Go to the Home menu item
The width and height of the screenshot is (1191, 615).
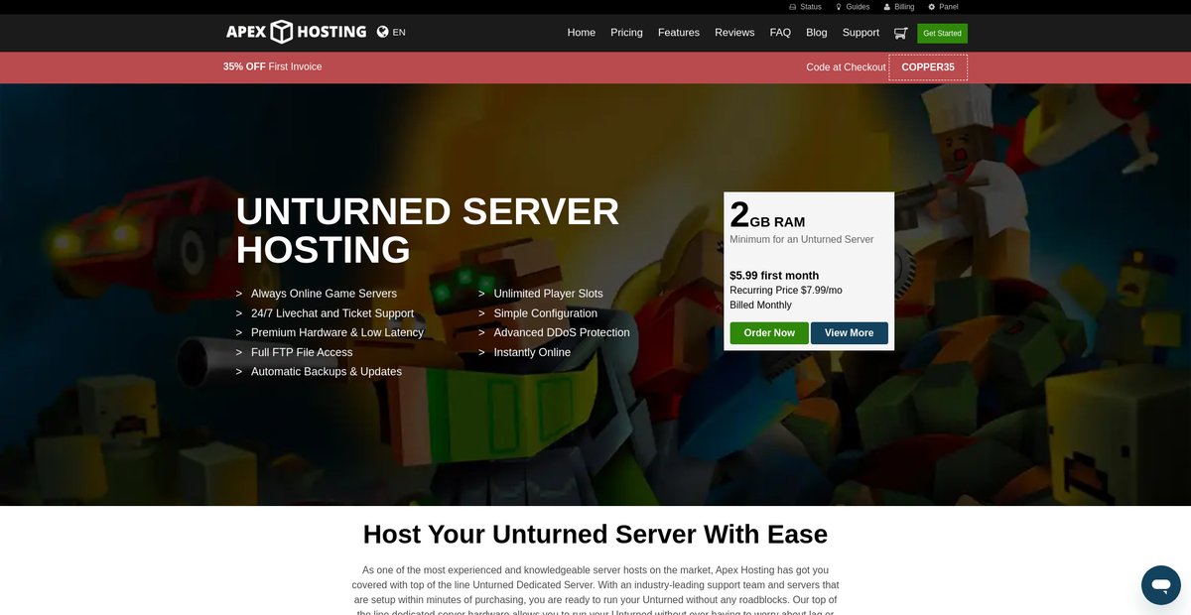tap(582, 33)
